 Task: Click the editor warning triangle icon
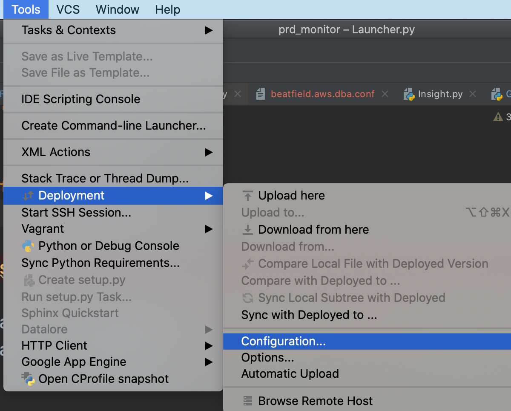(x=498, y=116)
